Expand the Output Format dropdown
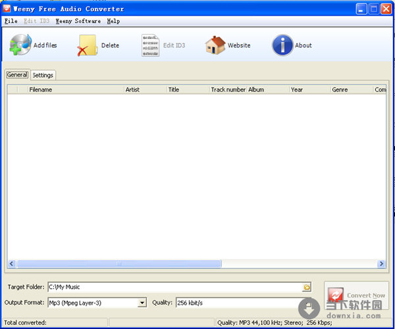Viewport: 395px width, 329px height. [142, 302]
